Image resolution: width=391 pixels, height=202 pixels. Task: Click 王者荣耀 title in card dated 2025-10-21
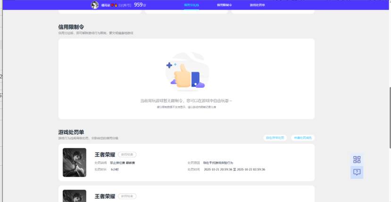[105, 155]
